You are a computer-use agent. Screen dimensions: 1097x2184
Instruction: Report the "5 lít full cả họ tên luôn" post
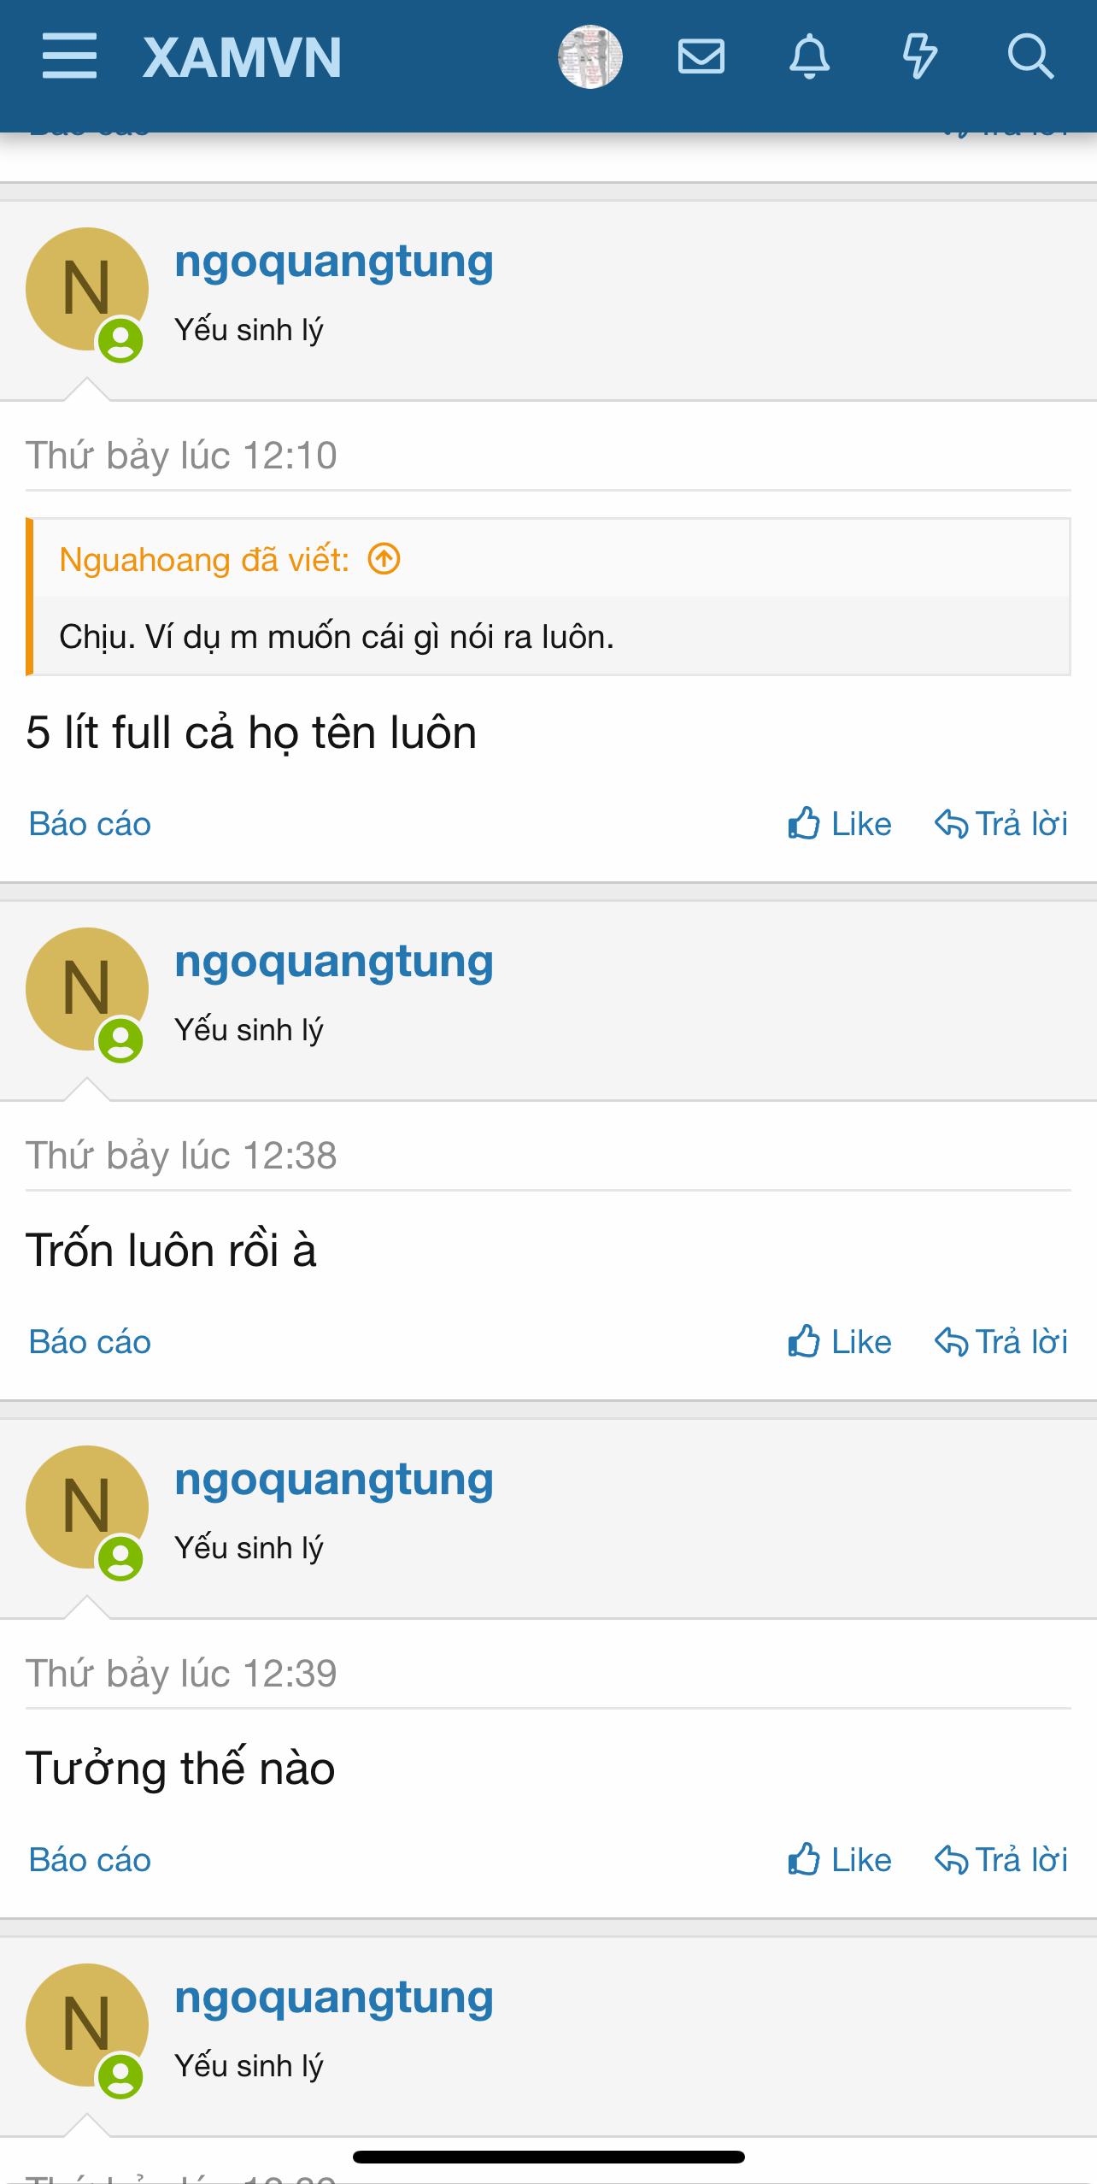[x=90, y=824]
